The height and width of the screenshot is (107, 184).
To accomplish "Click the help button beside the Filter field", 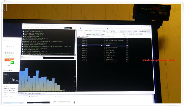I will 75,58.
